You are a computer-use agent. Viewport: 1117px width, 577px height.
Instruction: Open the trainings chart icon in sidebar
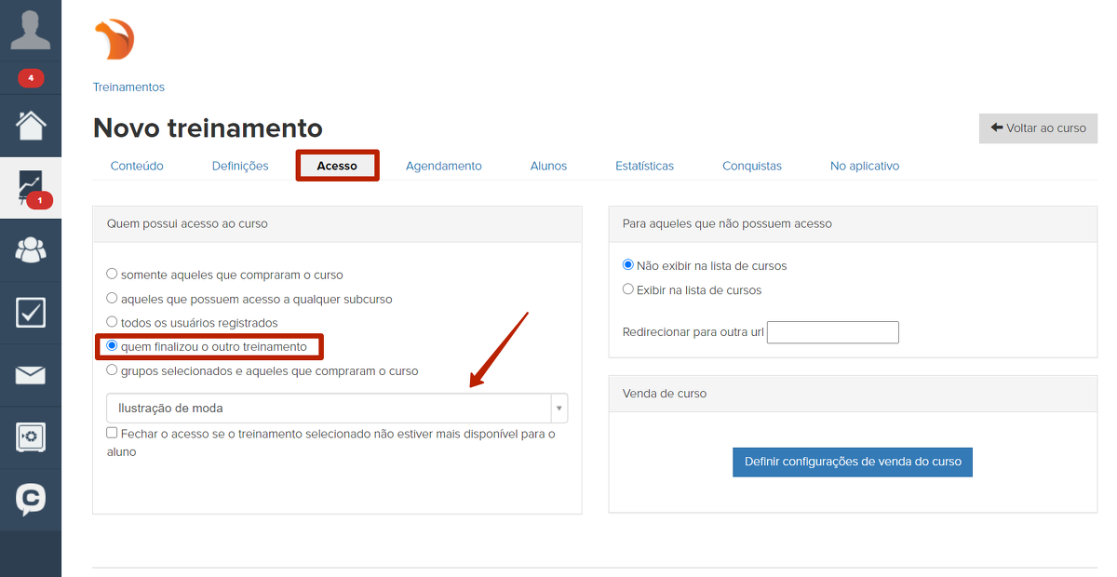point(31,187)
